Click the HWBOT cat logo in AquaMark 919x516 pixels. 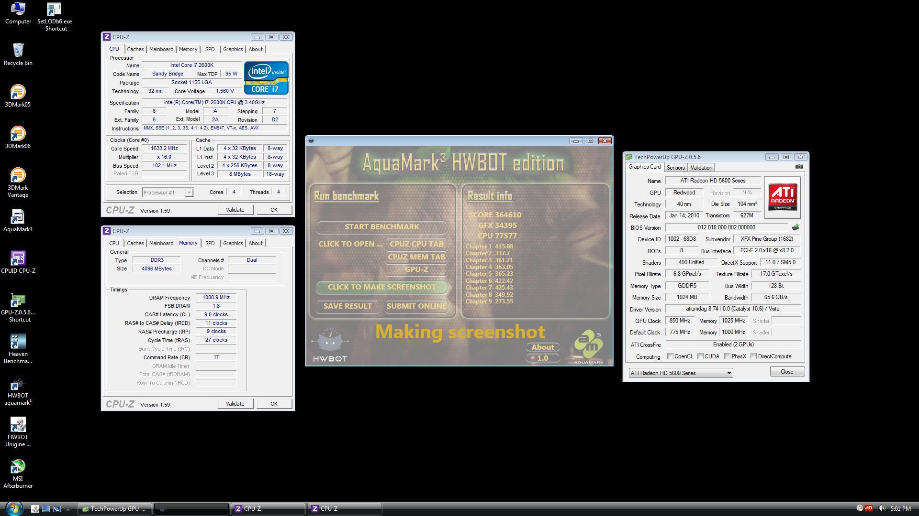click(x=330, y=345)
